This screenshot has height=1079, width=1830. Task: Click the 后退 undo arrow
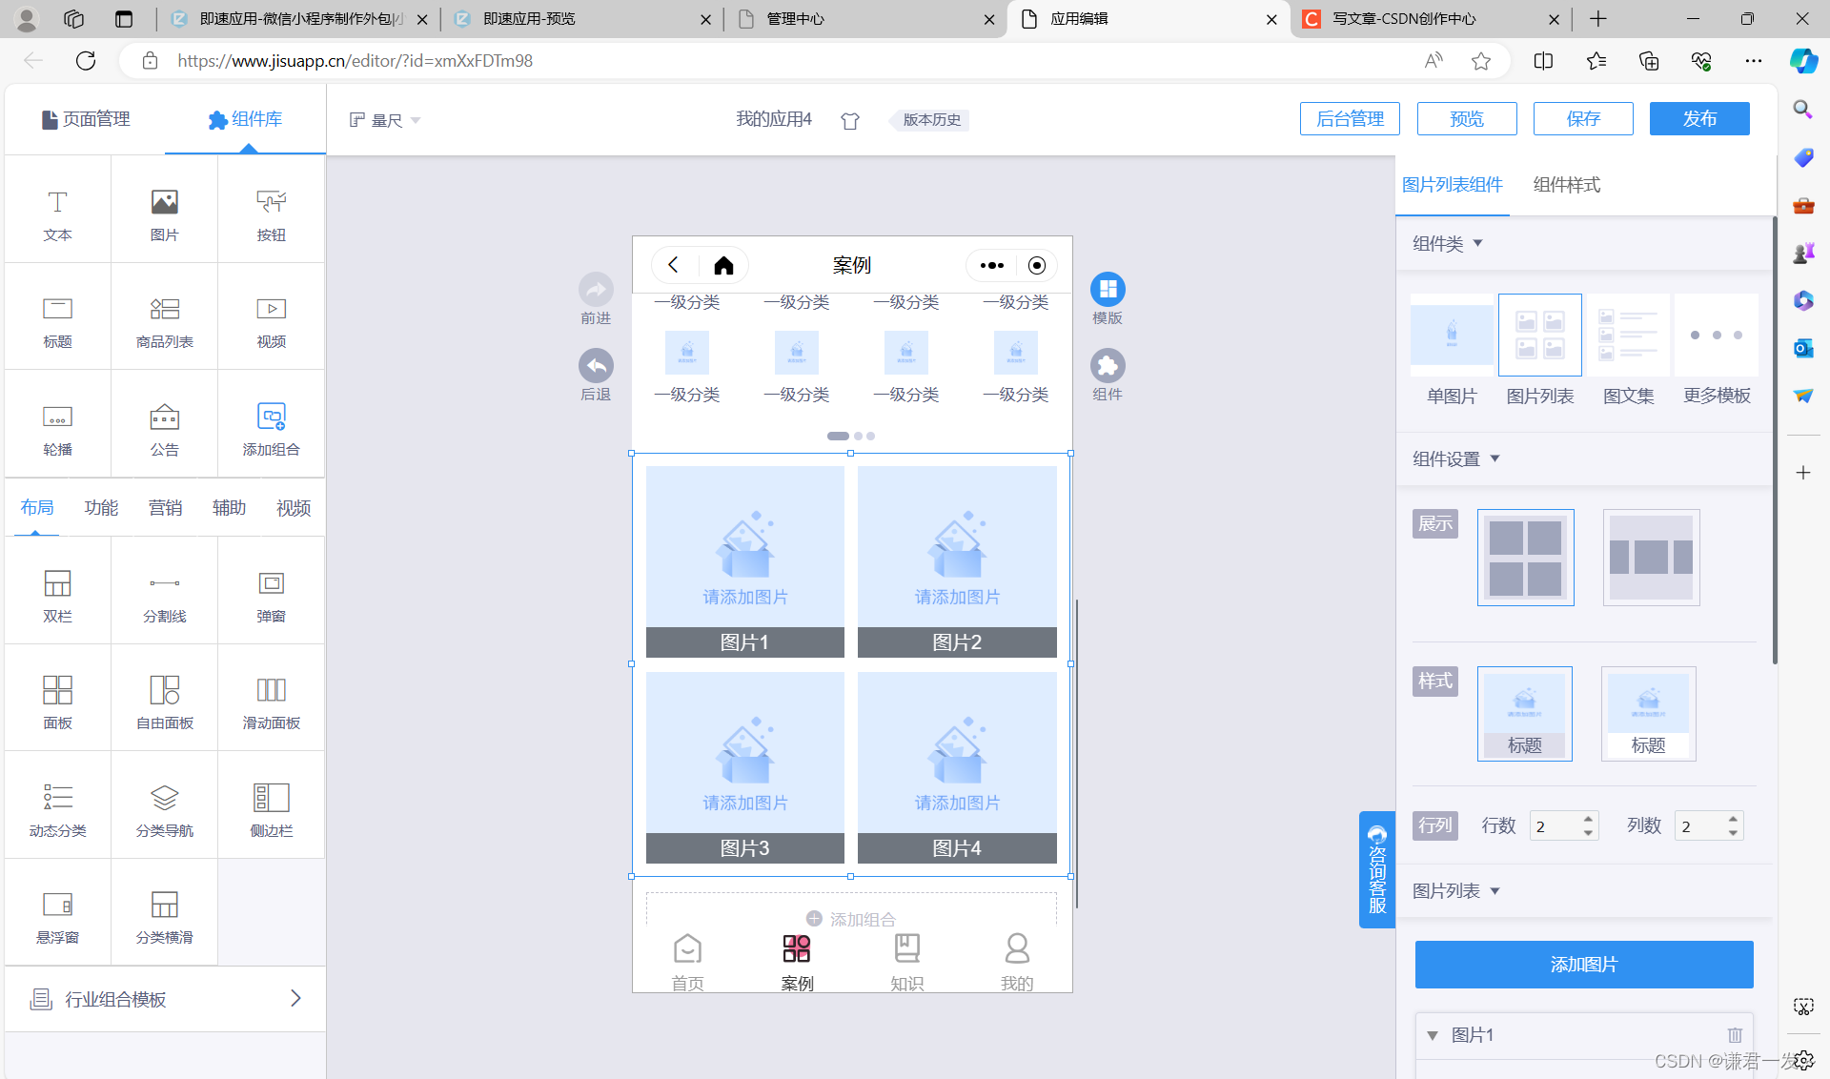(x=596, y=366)
